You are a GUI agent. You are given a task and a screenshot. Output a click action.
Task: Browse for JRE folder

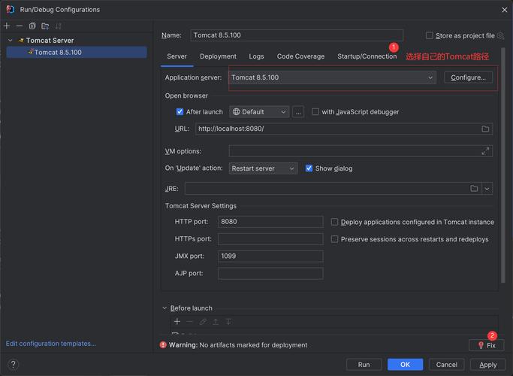pos(474,188)
